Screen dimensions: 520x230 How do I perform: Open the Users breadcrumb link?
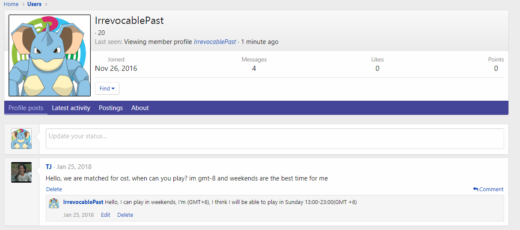pos(34,4)
